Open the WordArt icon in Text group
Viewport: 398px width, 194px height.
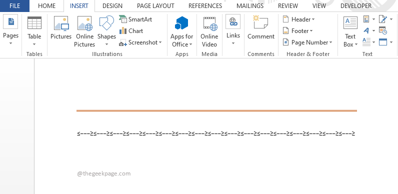click(366, 30)
